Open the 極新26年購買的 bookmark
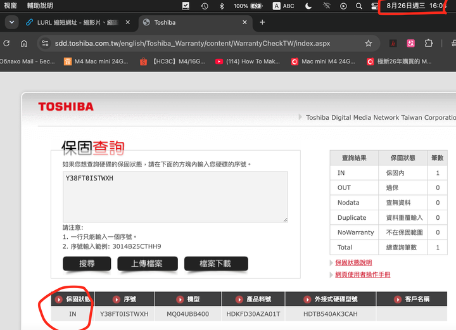Viewport: 456px width, 330px height. click(x=399, y=61)
